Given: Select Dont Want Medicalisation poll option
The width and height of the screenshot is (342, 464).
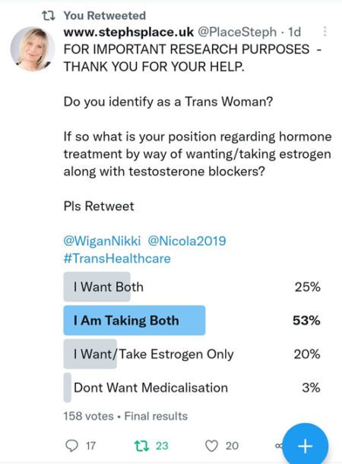Looking at the screenshot, I should pyautogui.click(x=192, y=388).
